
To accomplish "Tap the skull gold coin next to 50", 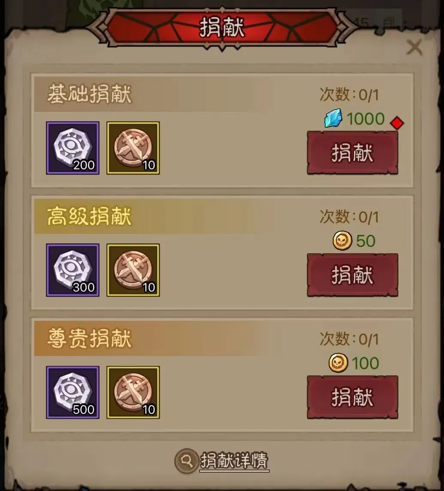I will click(x=342, y=240).
